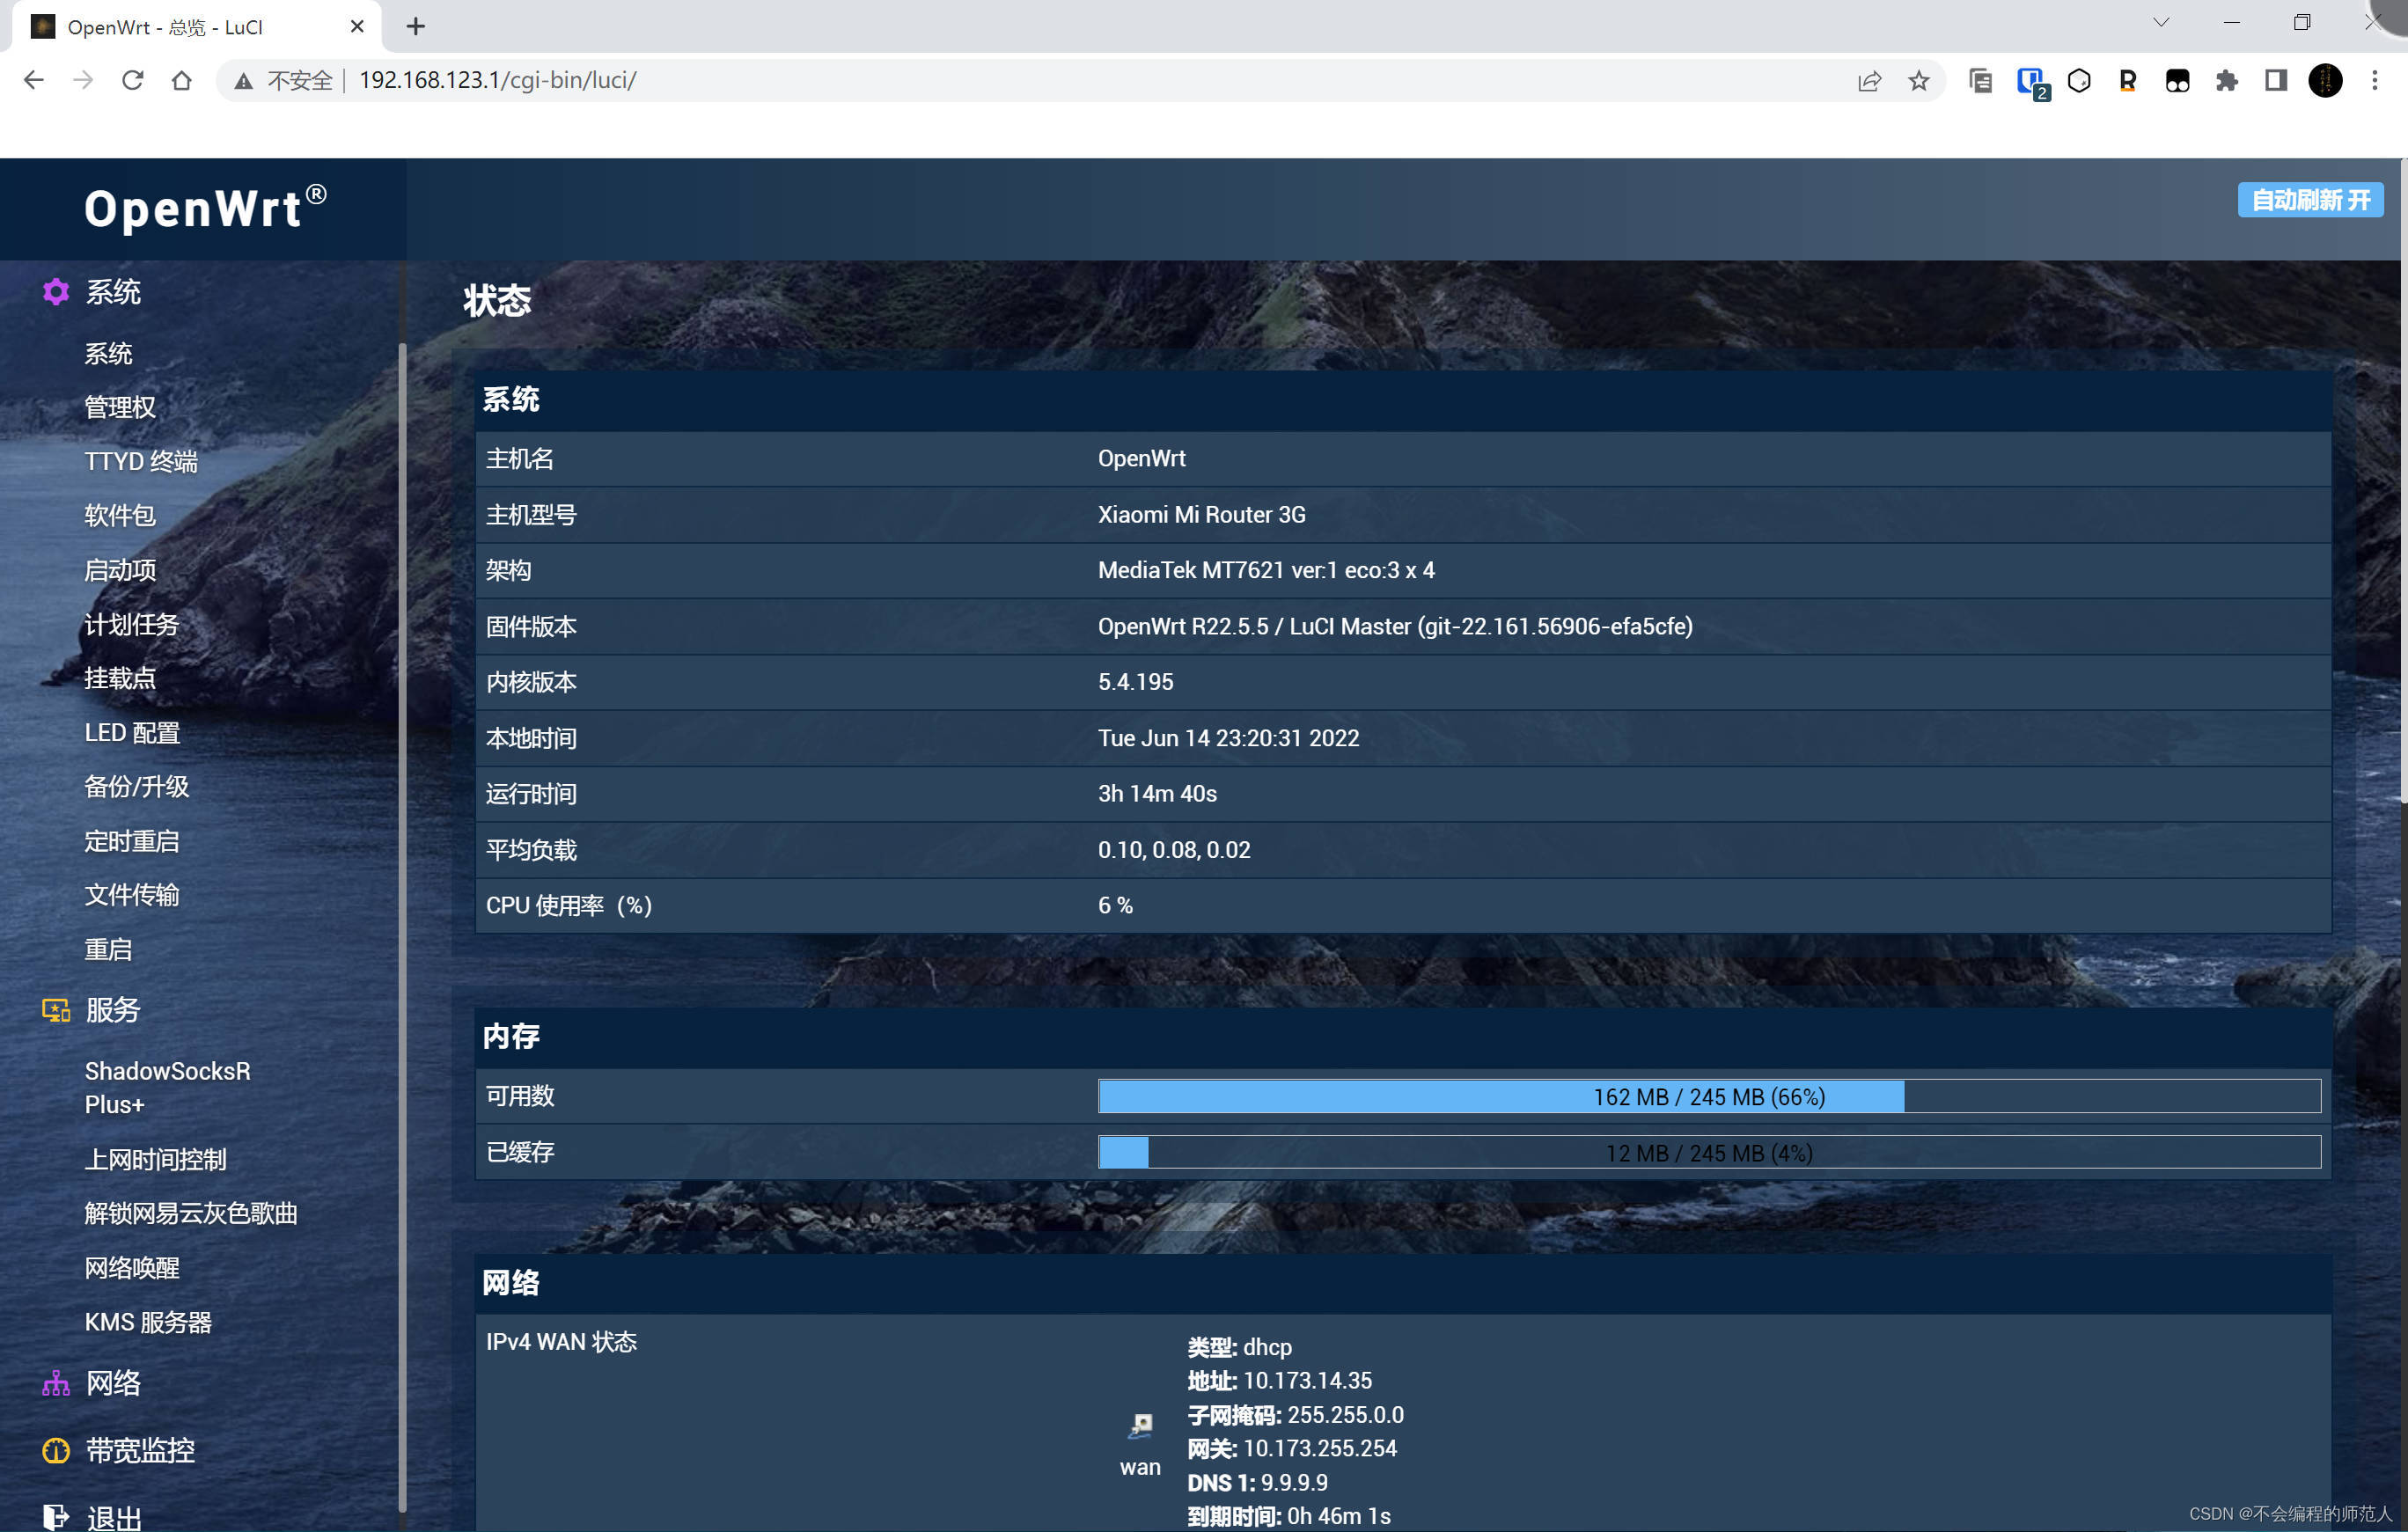Image resolution: width=2408 pixels, height=1532 pixels.
Task: Toggle the 自动刷新 开 auto-refresh button
Action: coord(2309,200)
